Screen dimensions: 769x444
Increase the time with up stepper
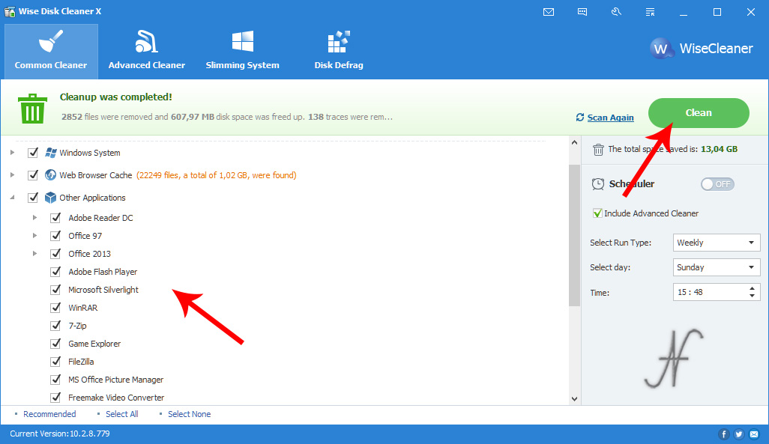coord(752,288)
